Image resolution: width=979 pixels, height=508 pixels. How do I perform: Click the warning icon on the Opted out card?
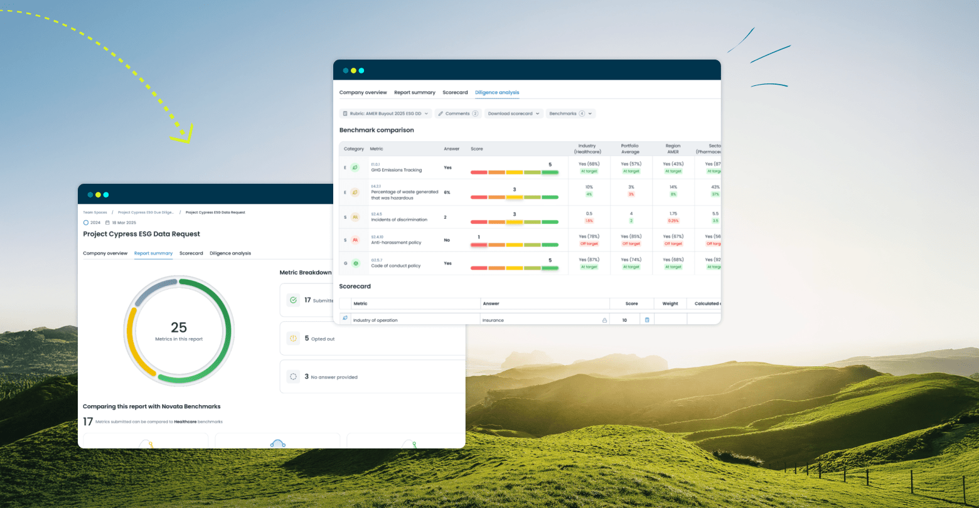click(x=293, y=339)
